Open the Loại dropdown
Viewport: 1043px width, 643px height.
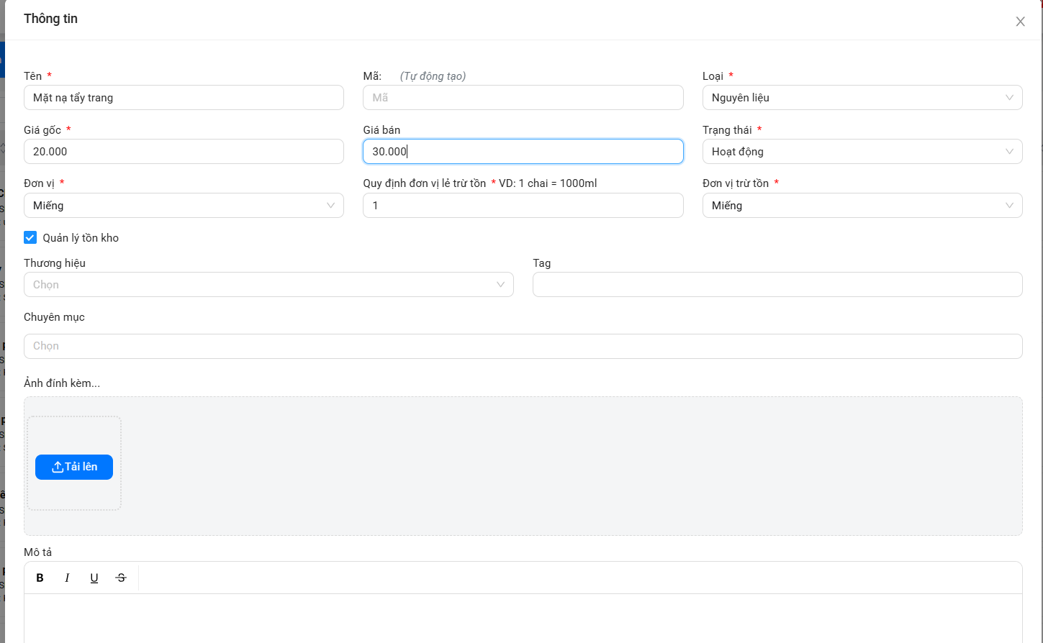(x=862, y=98)
